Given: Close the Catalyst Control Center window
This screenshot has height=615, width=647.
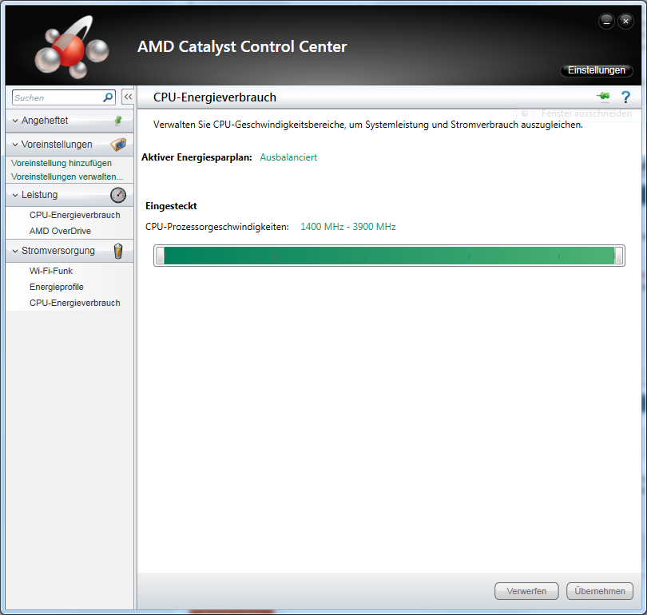Looking at the screenshot, I should (x=625, y=21).
